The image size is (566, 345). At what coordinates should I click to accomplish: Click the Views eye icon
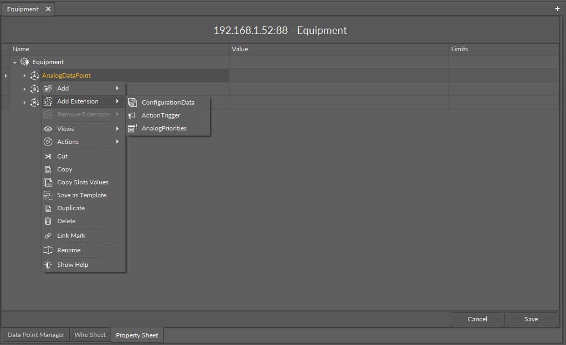coord(48,129)
